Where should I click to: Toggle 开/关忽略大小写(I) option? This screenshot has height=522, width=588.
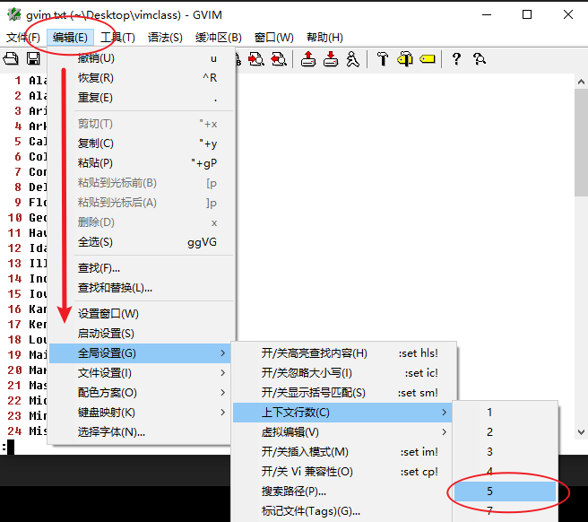(344, 373)
